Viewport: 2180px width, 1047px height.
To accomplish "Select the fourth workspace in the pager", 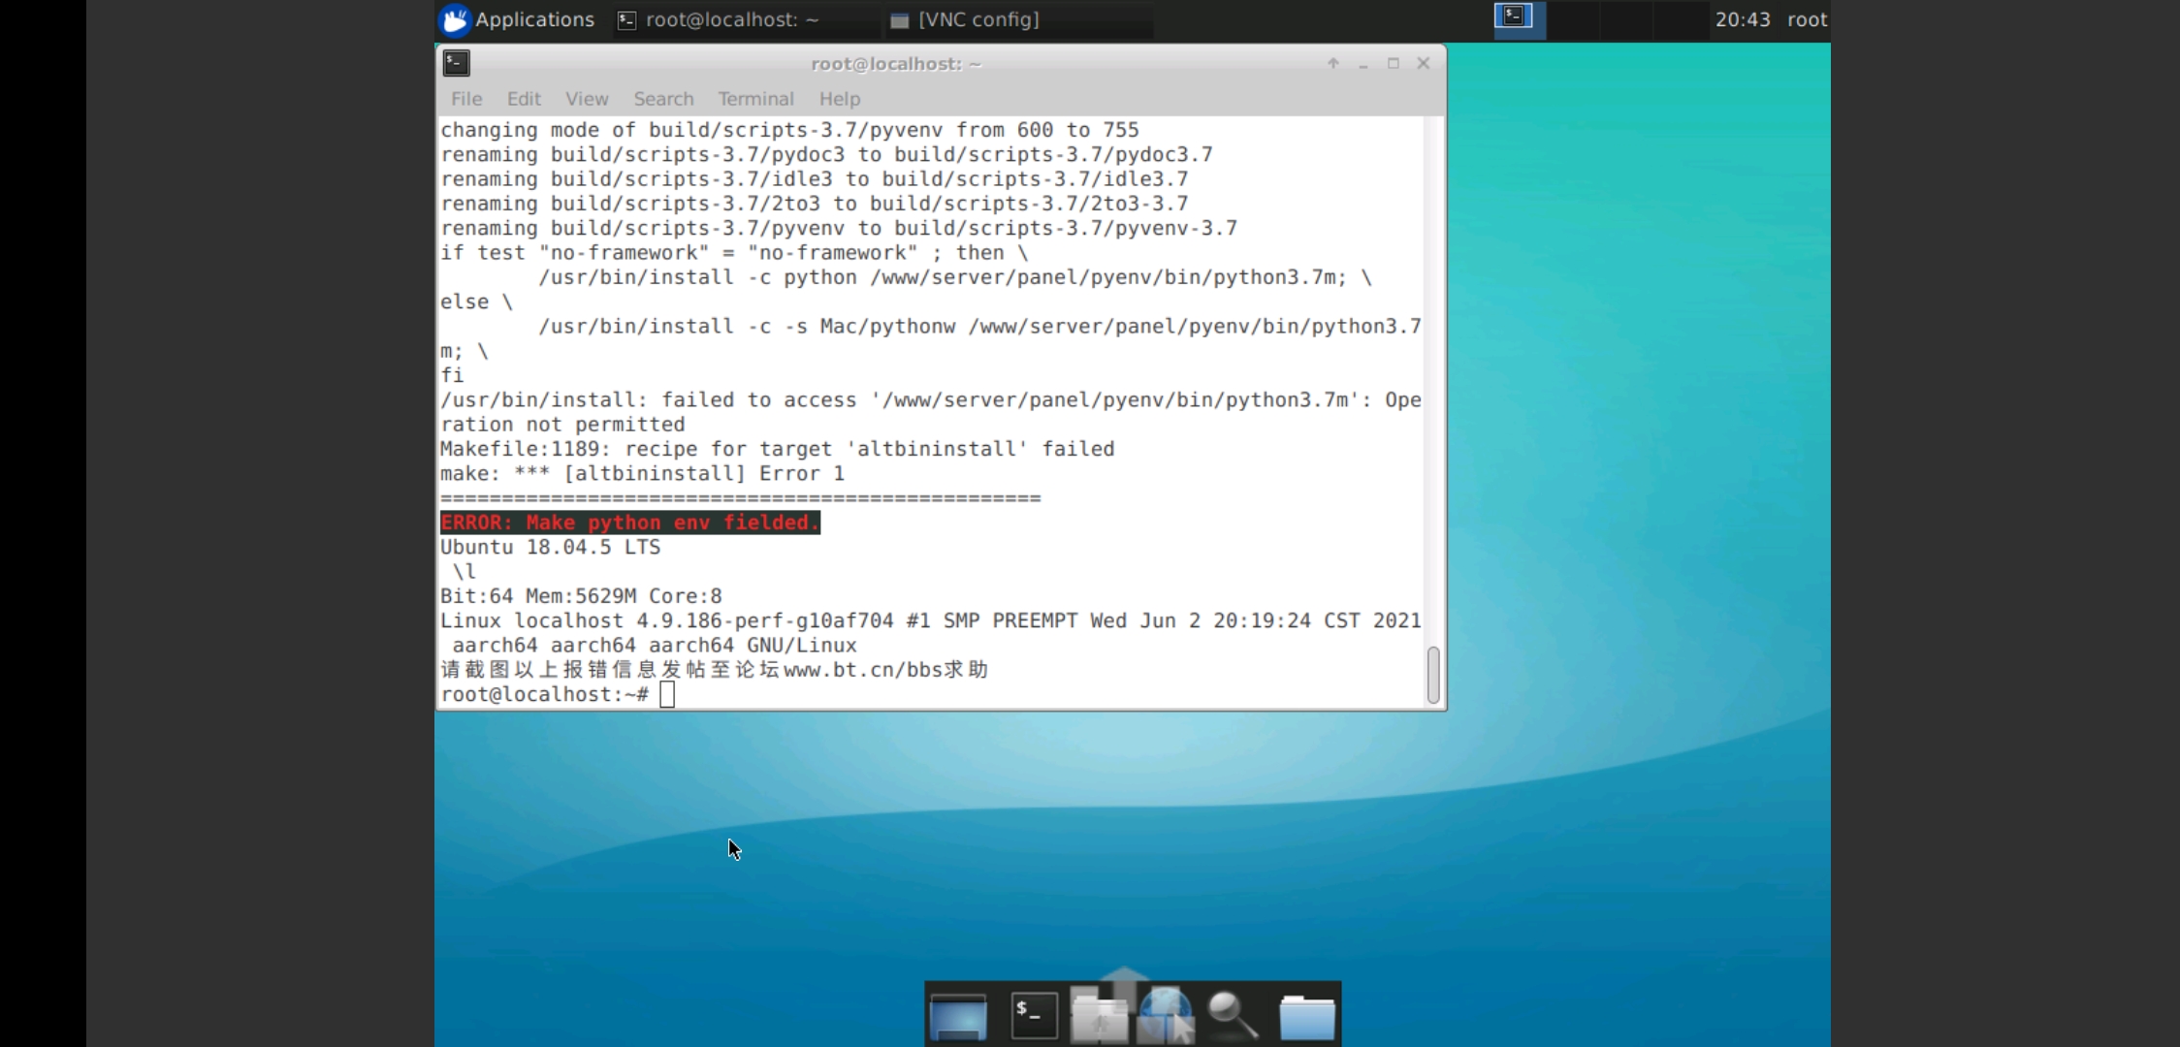I will [1680, 19].
